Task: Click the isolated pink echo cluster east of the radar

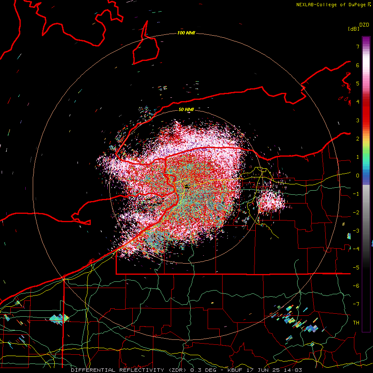Action: coord(271,202)
